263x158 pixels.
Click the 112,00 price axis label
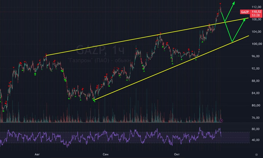click(x=257, y=7)
